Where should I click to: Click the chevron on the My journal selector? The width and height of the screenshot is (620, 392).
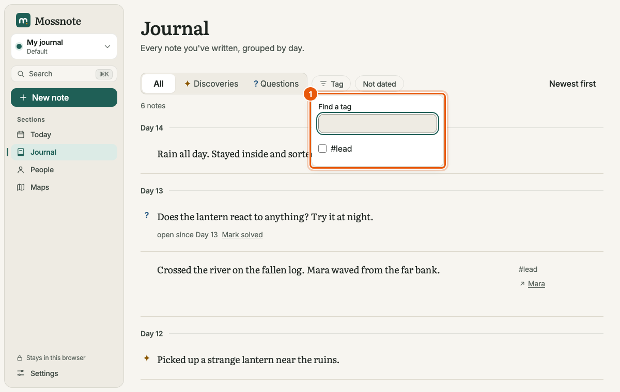click(x=107, y=46)
